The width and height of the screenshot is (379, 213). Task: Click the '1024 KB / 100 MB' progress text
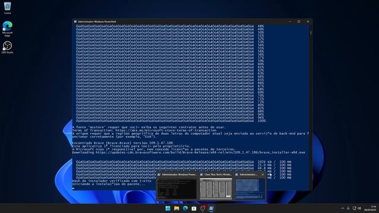pyautogui.click(x=274, y=162)
